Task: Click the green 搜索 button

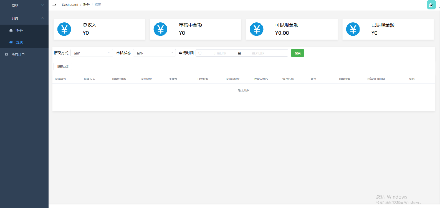Action: [x=297, y=53]
